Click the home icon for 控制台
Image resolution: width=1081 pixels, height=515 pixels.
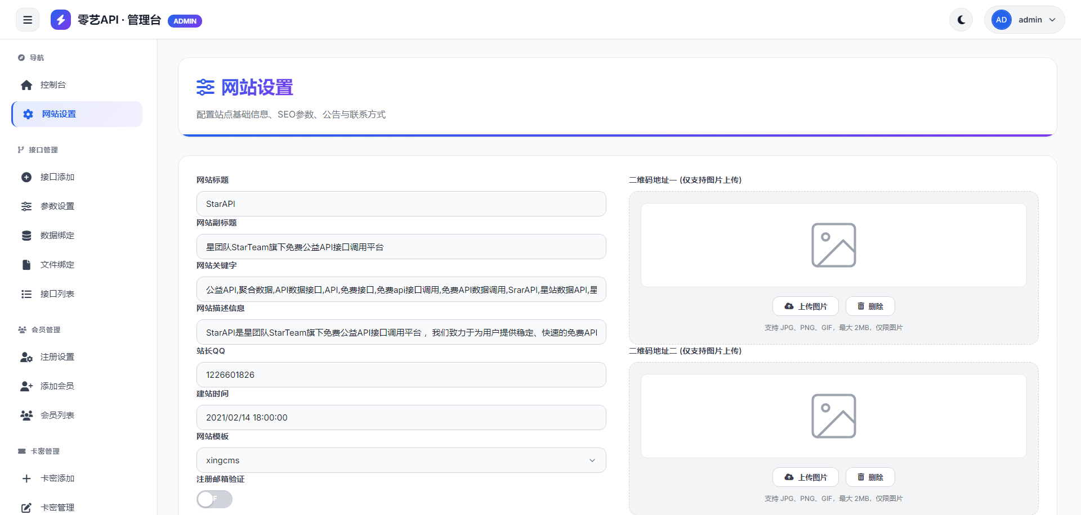point(26,85)
